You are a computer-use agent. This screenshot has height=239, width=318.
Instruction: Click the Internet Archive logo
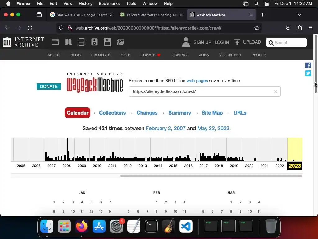(24, 42)
